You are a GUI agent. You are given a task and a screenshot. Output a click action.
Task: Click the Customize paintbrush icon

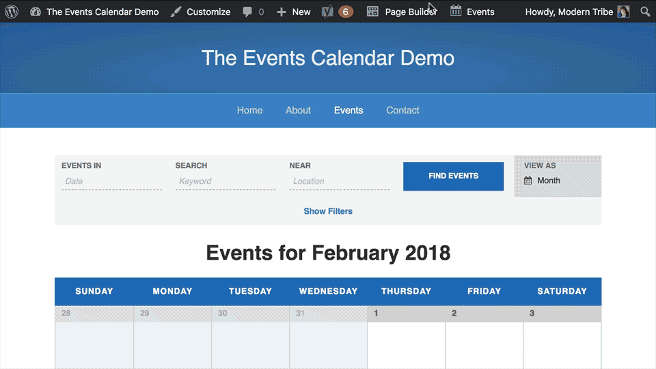point(176,12)
